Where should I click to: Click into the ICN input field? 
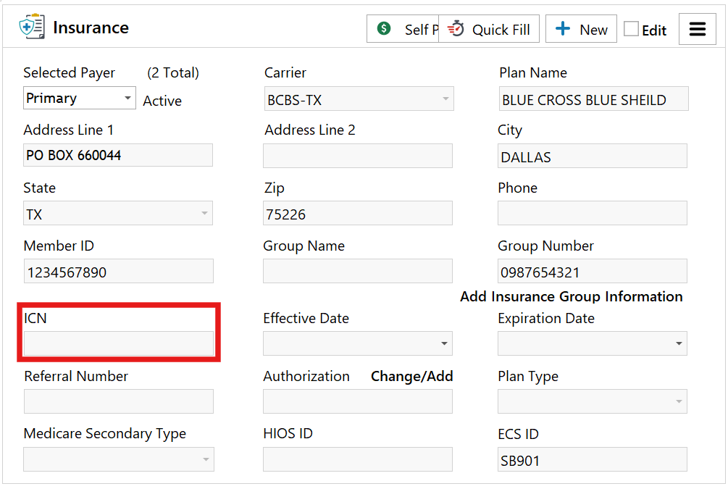[x=119, y=343]
